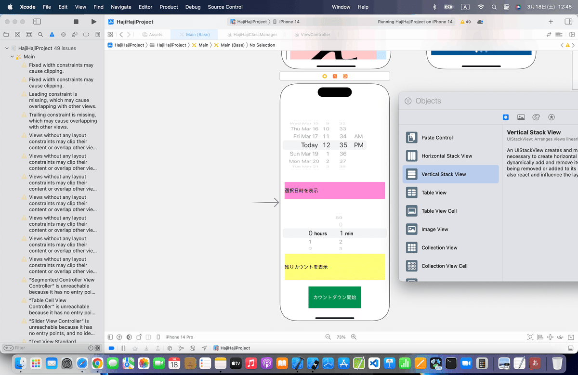Click the green カウントダウン開始 button
Image resolution: width=578 pixels, height=375 pixels.
pos(335,297)
